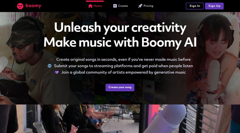
Task: Click the music notes emoji icon
Action: (x=52, y=59)
